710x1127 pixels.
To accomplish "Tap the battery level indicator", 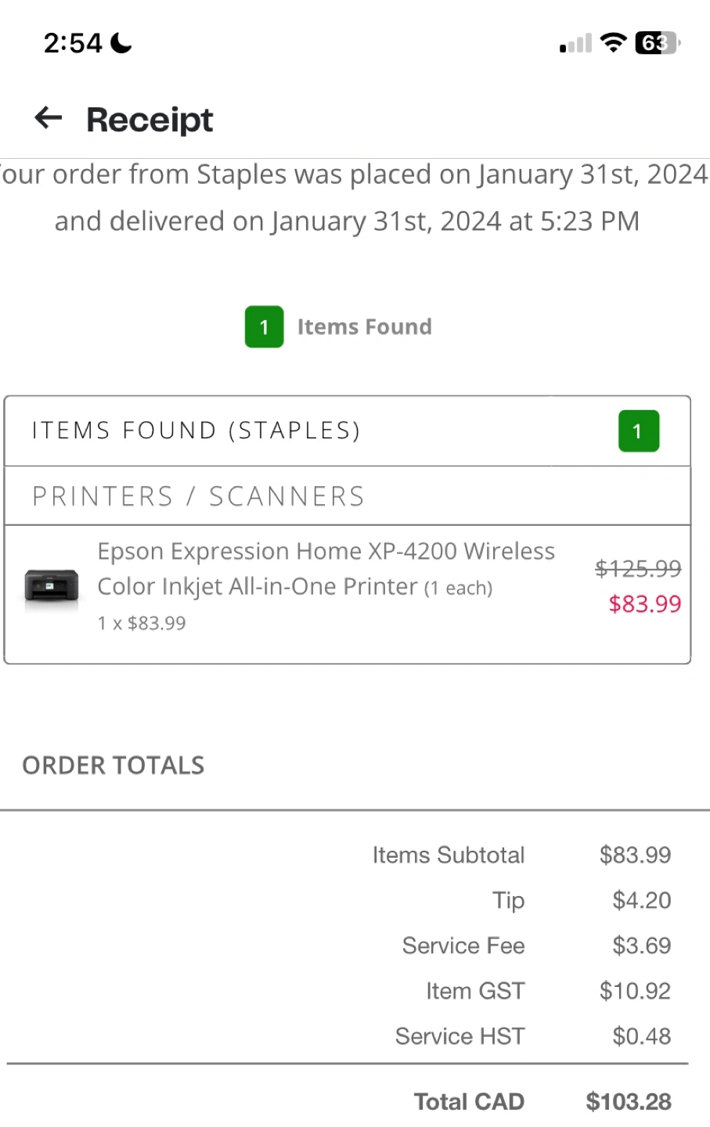I will [658, 42].
